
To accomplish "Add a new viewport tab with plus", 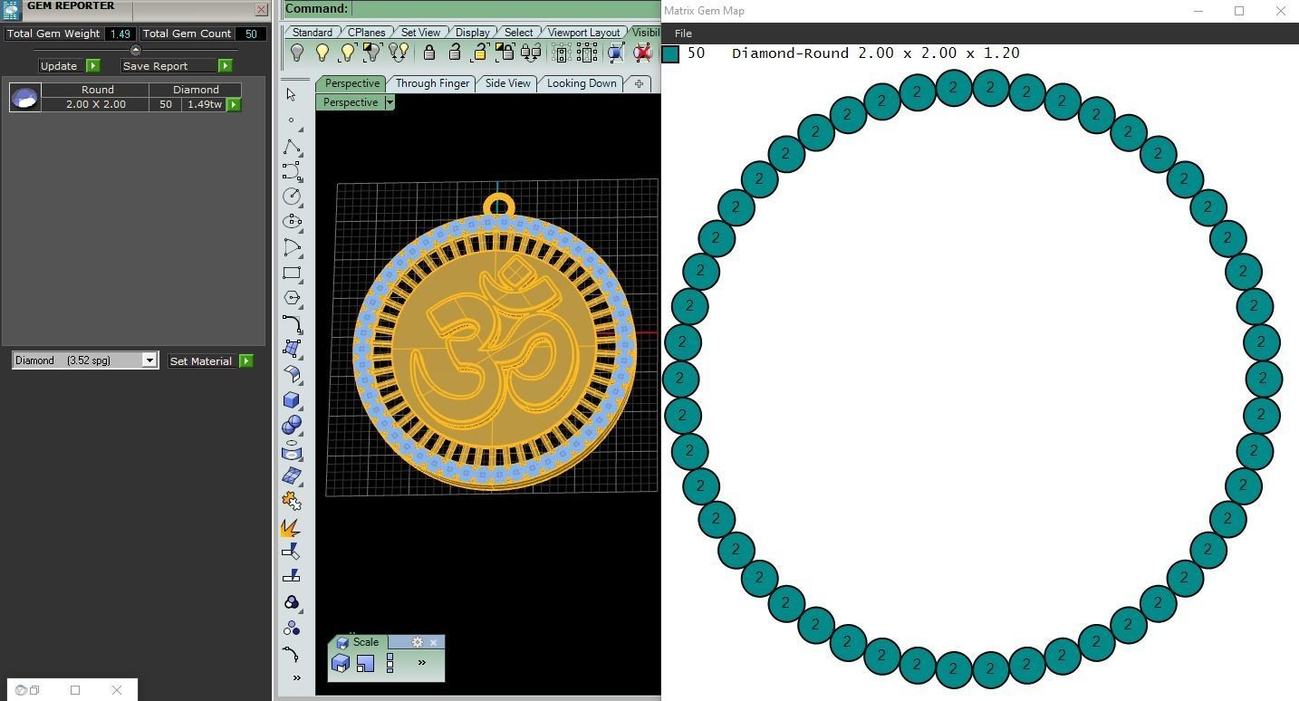I will (x=639, y=83).
